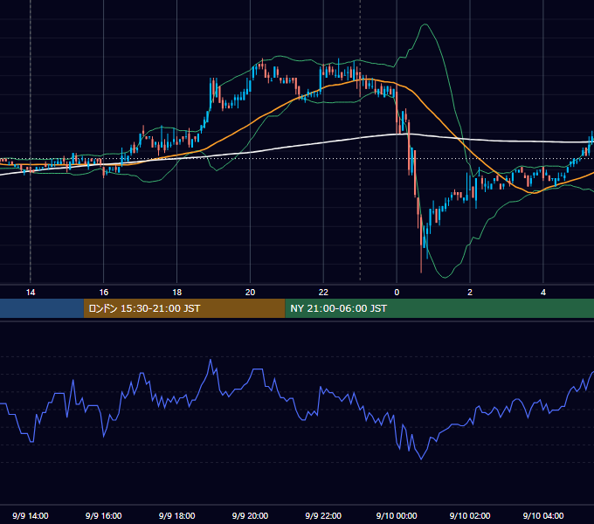This screenshot has width=594, height=524.
Task: Select the NY 21:00-06:00 JST session bar
Action: tap(439, 308)
